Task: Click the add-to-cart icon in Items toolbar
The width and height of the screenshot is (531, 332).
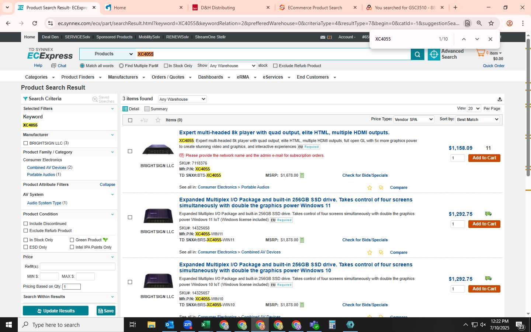Action: point(144,120)
